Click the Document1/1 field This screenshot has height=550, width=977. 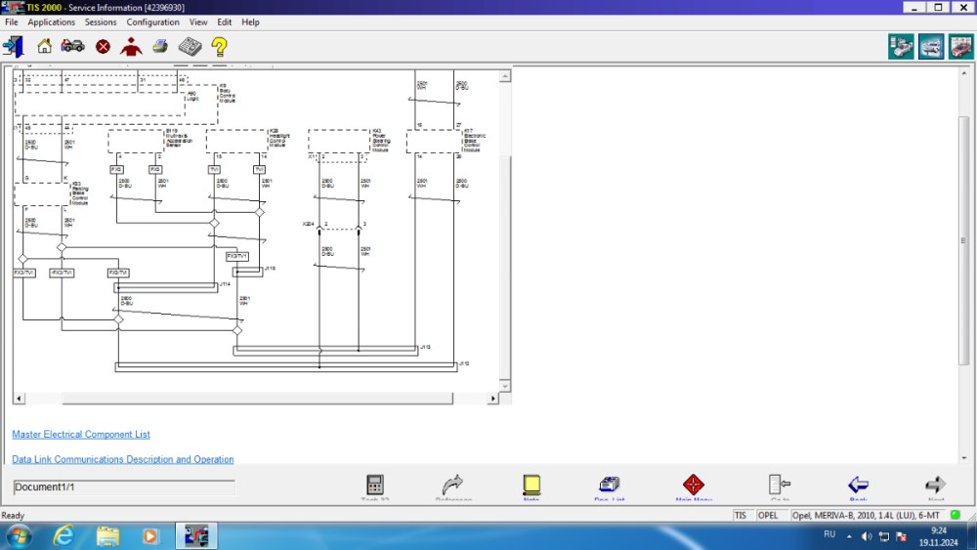pyautogui.click(x=124, y=487)
